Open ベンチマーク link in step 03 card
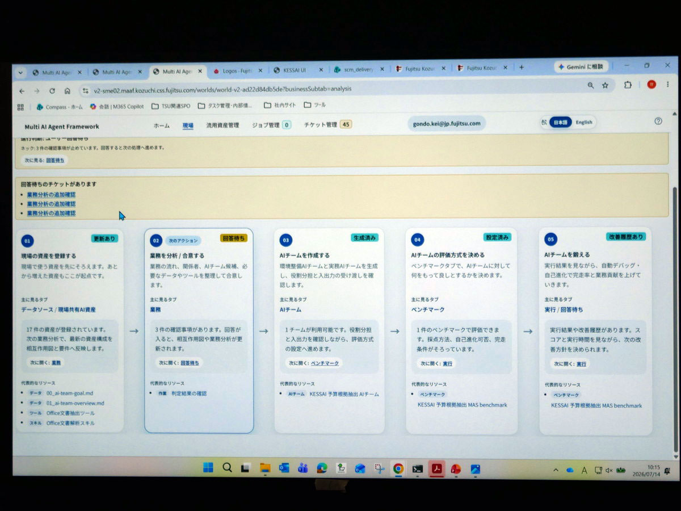This screenshot has width=681, height=511. pos(326,363)
